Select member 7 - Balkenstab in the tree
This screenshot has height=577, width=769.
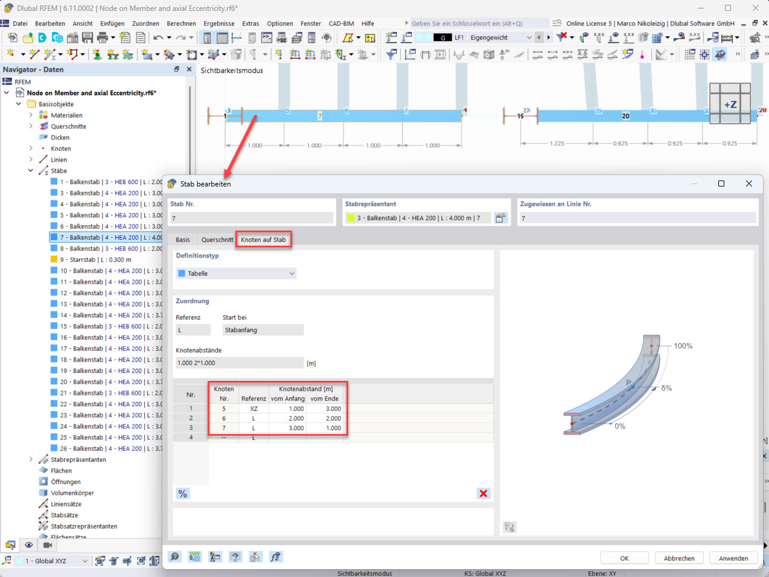pos(106,237)
